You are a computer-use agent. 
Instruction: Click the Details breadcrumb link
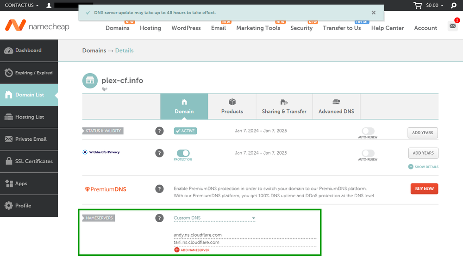click(124, 50)
